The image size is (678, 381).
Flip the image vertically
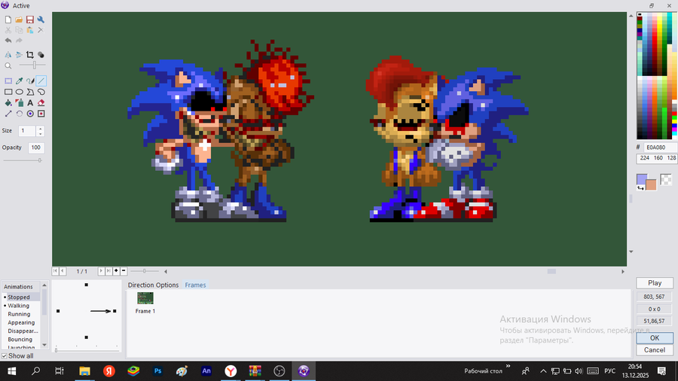pos(19,55)
